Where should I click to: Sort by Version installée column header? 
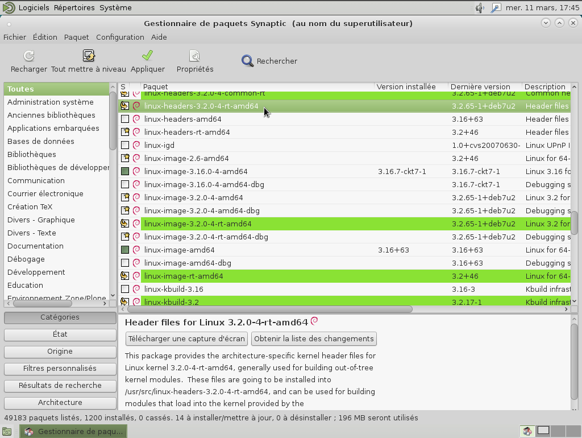411,87
